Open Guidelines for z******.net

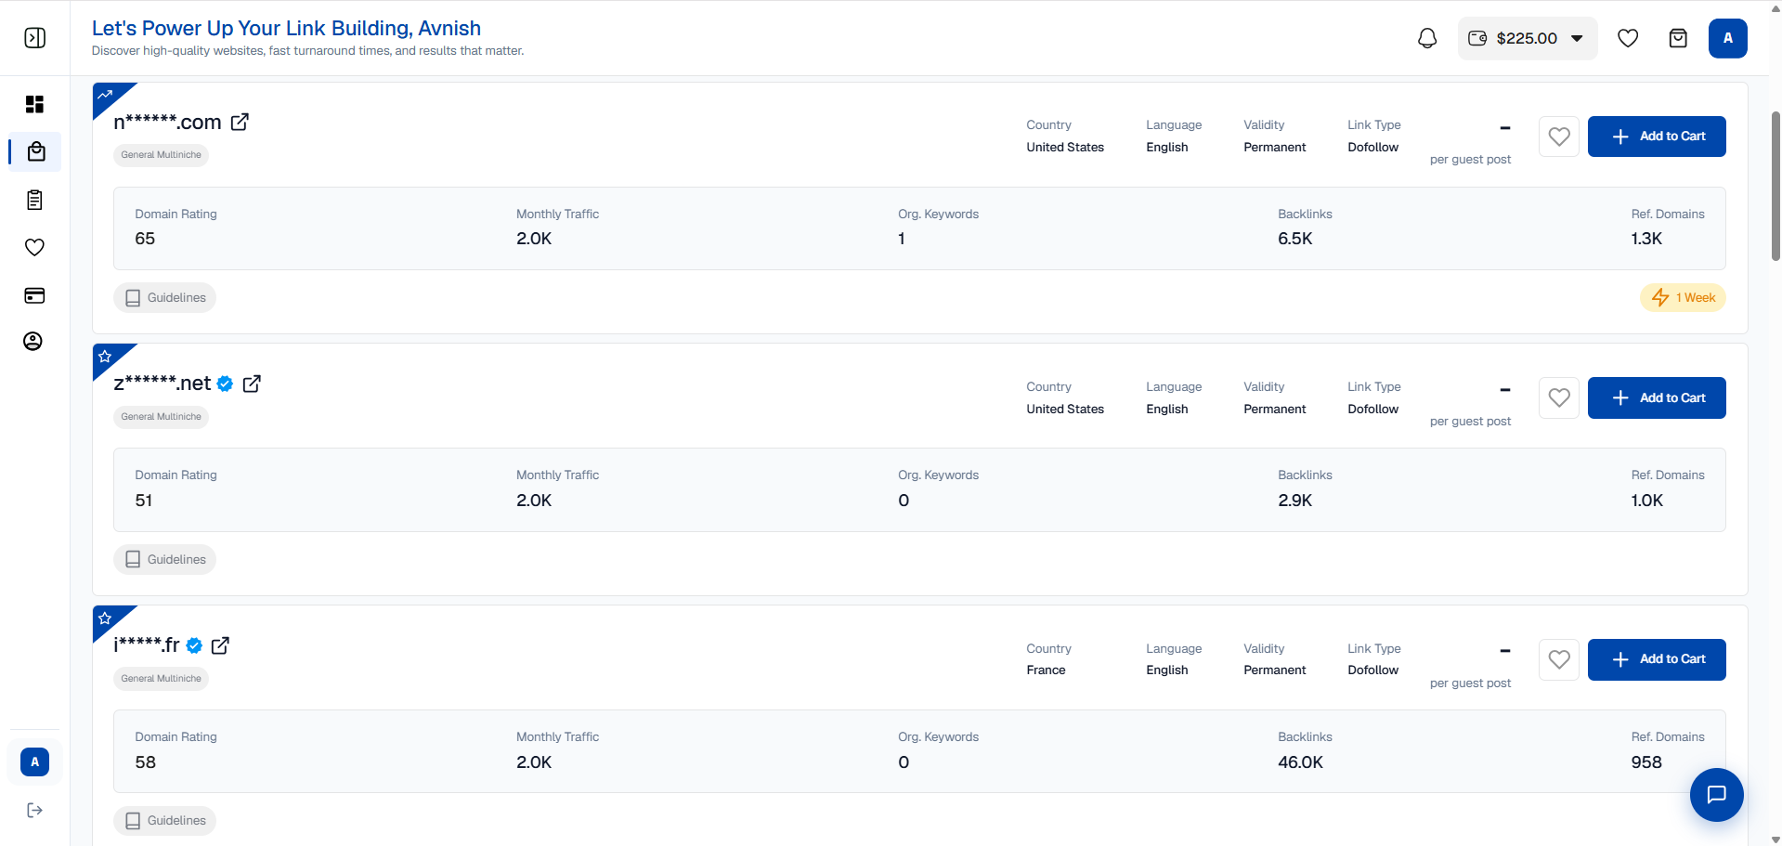pos(165,559)
